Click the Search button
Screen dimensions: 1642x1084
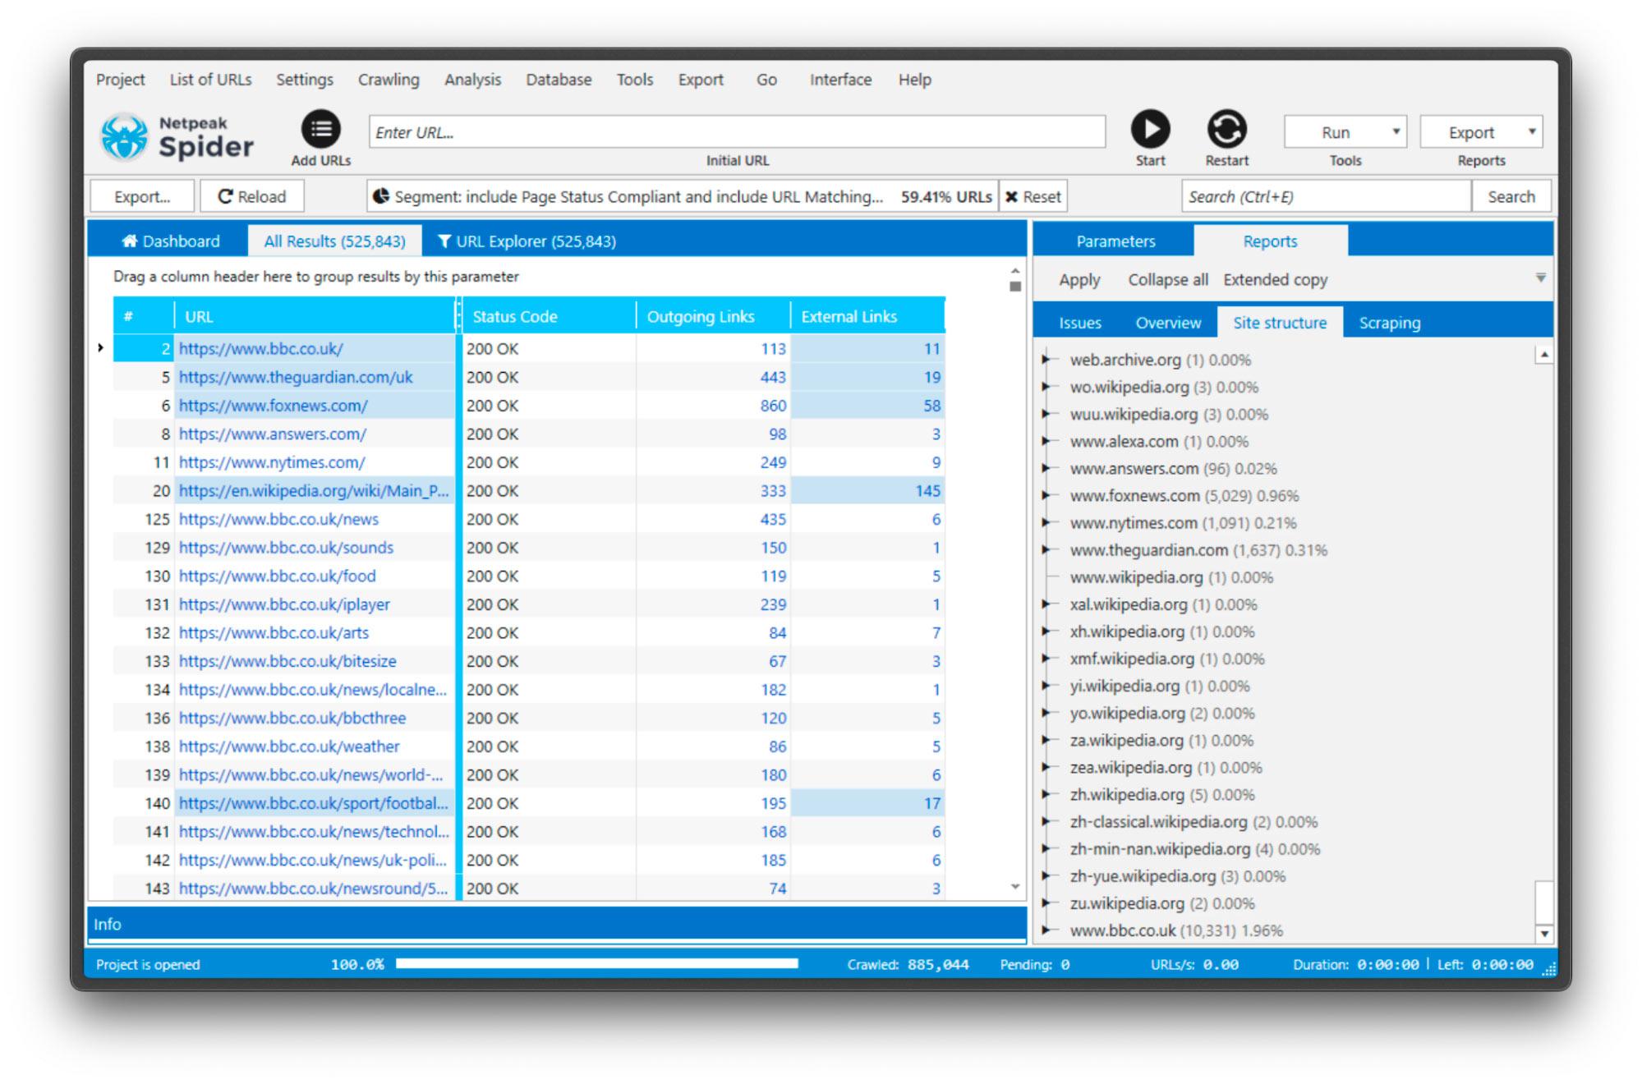[1511, 196]
